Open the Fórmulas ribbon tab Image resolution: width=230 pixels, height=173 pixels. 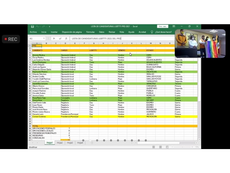(x=90, y=32)
